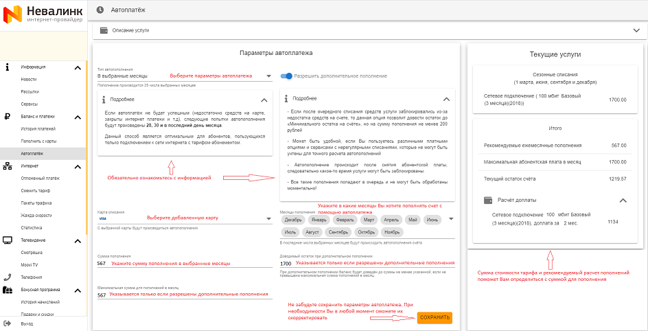Go to Сменить тариф menu item
This screenshot has height=331, width=648.
coord(34,190)
